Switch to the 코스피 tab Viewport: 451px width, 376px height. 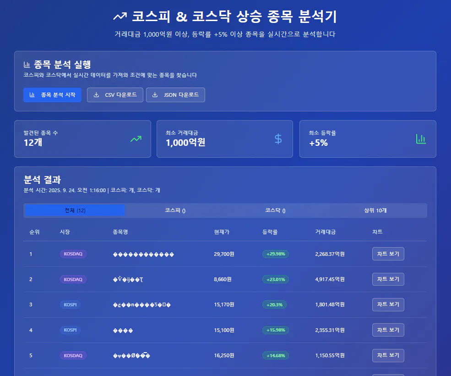tap(175, 210)
